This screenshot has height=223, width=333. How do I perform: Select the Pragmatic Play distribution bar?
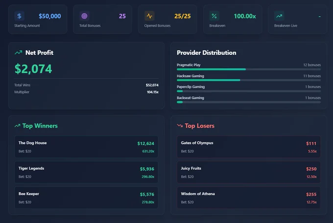pyautogui.click(x=249, y=69)
